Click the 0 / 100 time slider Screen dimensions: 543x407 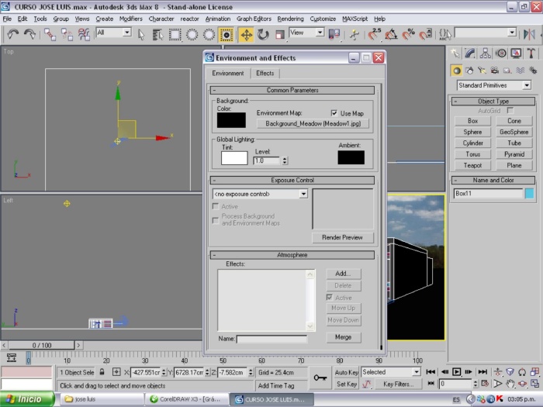pos(42,346)
